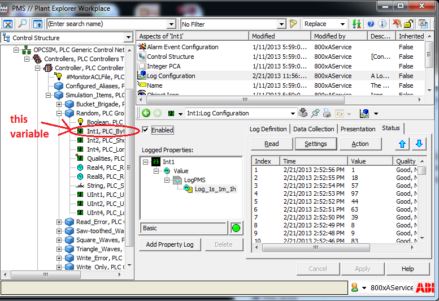Click the user icon in status bar
This screenshot has height=301, width=439.
tap(354, 287)
